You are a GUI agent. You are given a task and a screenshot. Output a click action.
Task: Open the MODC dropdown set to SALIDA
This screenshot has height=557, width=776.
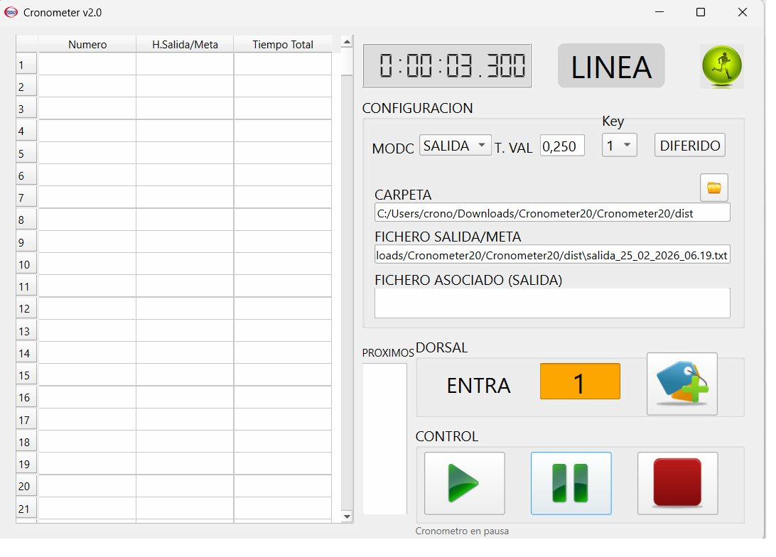pyautogui.click(x=455, y=146)
